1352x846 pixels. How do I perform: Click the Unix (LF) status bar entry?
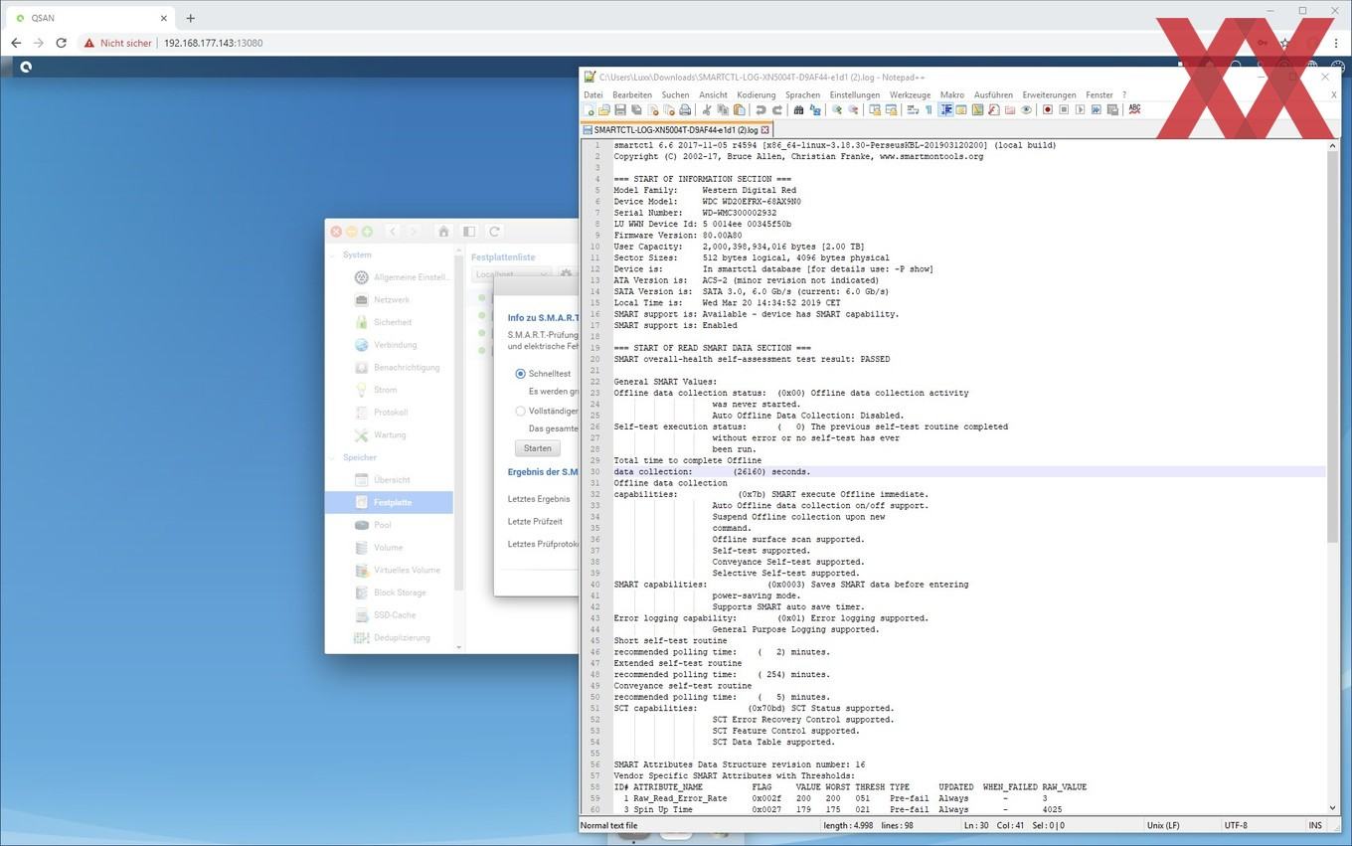[1165, 825]
